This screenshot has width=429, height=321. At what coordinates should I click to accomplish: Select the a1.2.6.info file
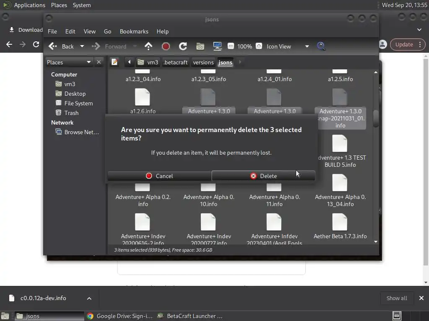click(x=142, y=101)
